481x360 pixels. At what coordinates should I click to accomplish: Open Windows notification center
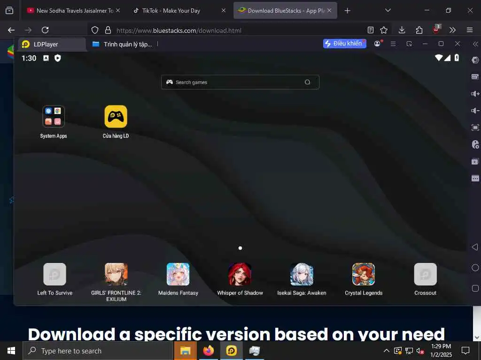465,351
